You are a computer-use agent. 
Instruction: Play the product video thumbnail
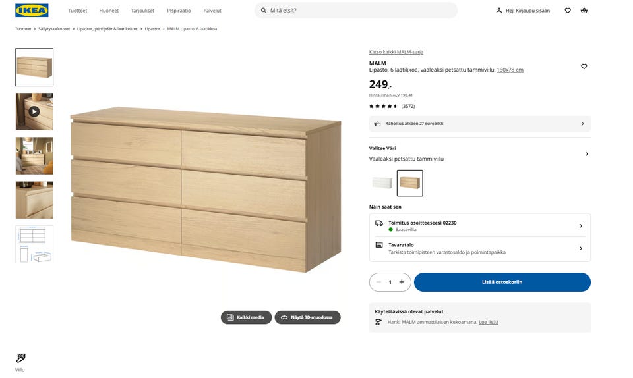click(x=34, y=111)
